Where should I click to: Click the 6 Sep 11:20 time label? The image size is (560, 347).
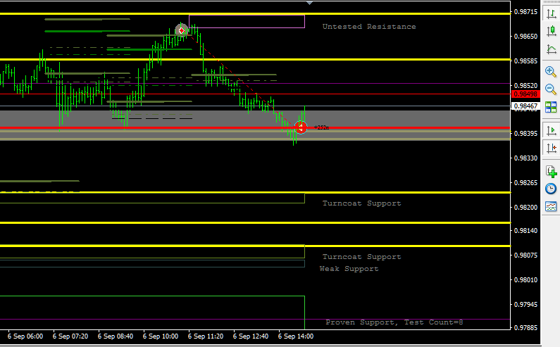[206, 336]
